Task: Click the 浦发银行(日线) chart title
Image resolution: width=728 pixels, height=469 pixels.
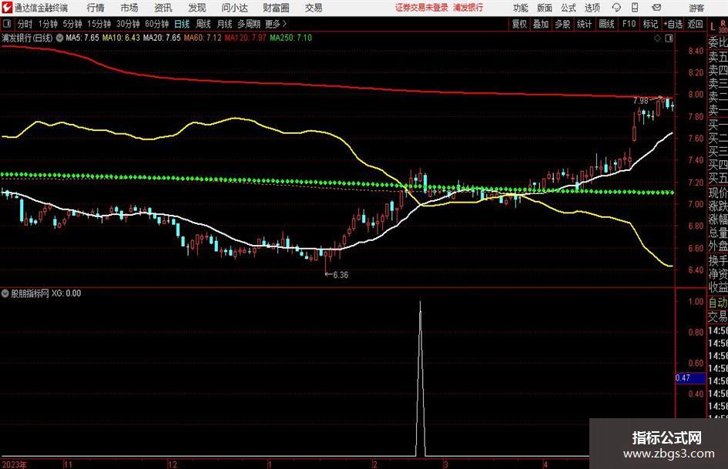Action: point(27,38)
